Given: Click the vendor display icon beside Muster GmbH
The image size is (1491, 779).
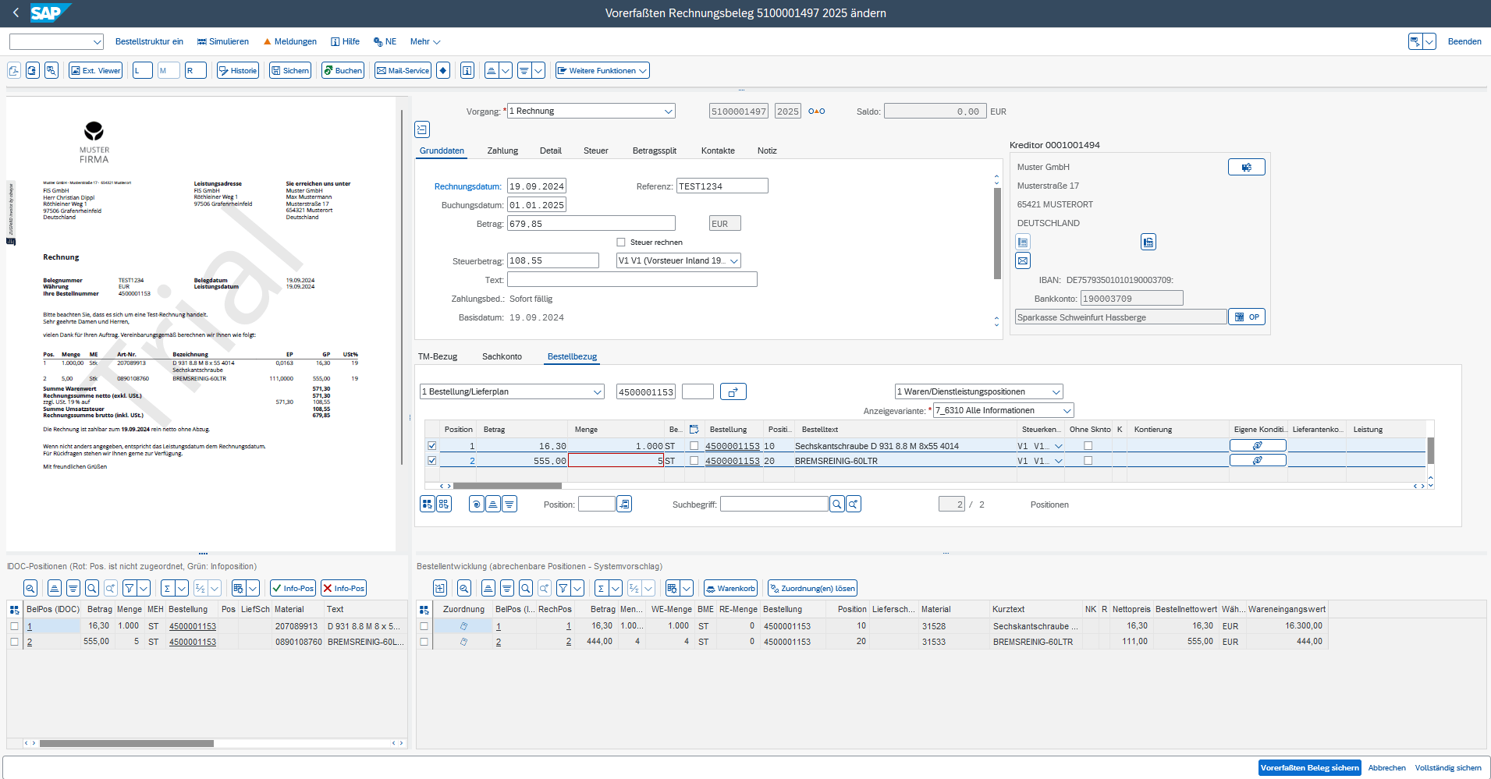Looking at the screenshot, I should click(1246, 167).
